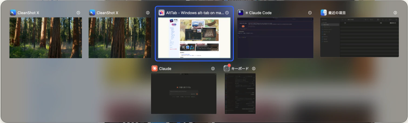Click the space number 1 badge on AltTab window
Viewport: 408px width, 123px height.
click(x=227, y=13)
